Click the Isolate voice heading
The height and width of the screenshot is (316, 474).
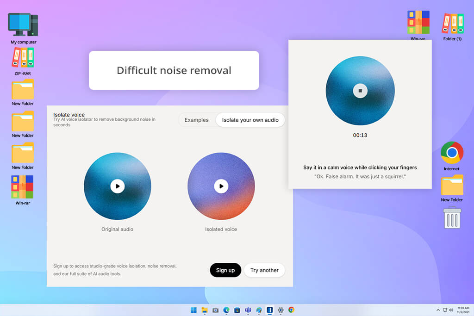point(69,114)
